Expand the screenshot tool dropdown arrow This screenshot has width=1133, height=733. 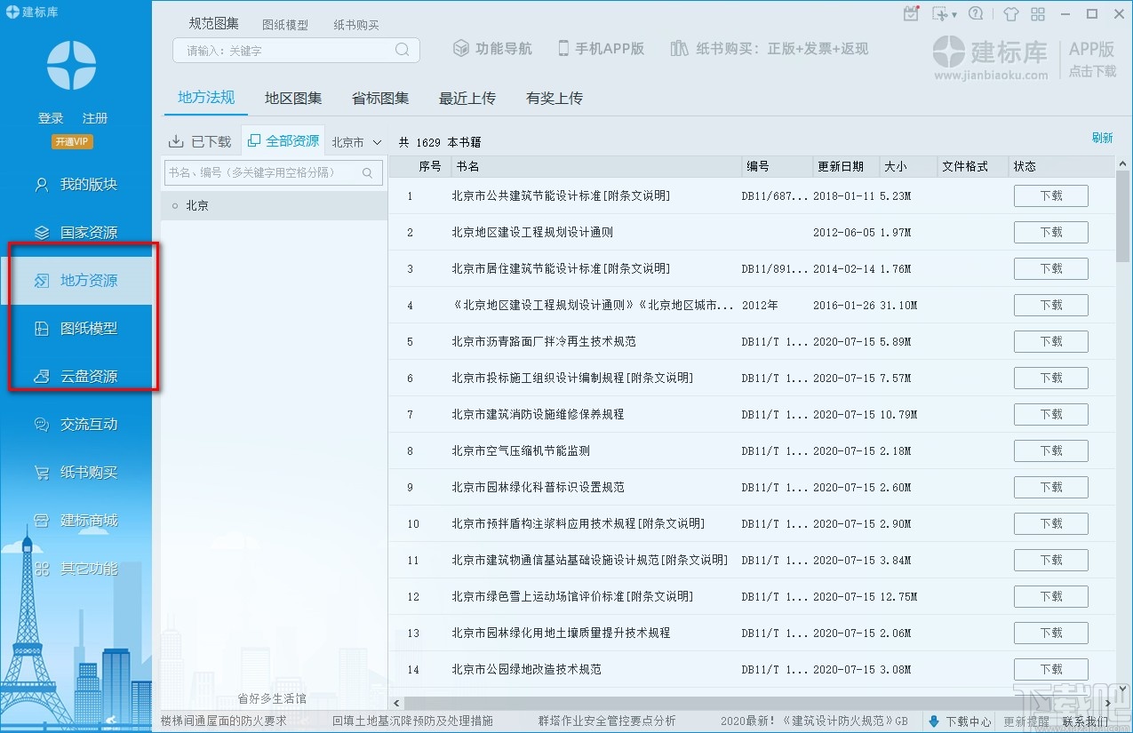pyautogui.click(x=954, y=14)
